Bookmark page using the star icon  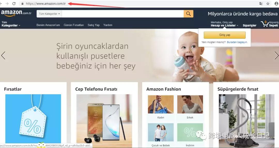point(268,4)
